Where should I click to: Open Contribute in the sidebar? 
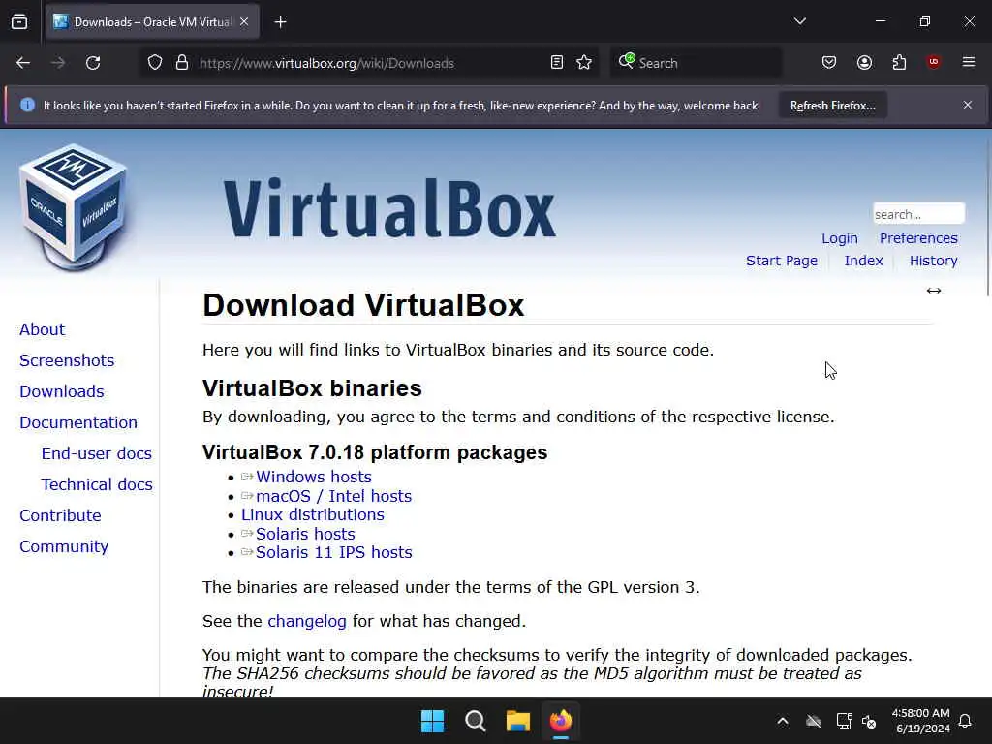click(60, 515)
